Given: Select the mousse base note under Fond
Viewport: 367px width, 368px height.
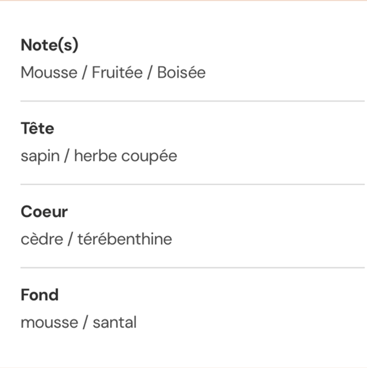Looking at the screenshot, I should 48,323.
